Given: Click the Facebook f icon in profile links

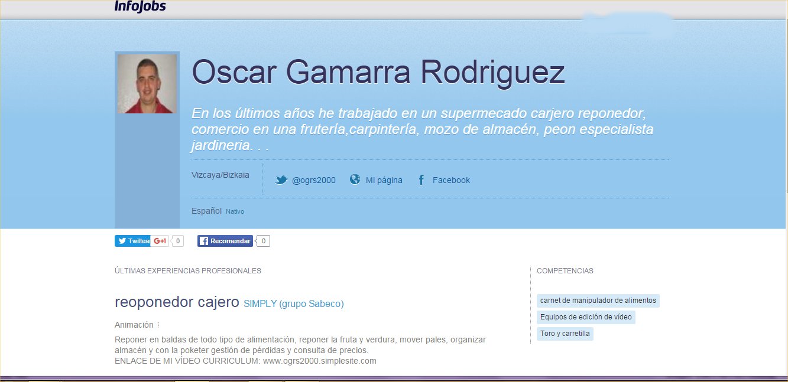Looking at the screenshot, I should [421, 180].
